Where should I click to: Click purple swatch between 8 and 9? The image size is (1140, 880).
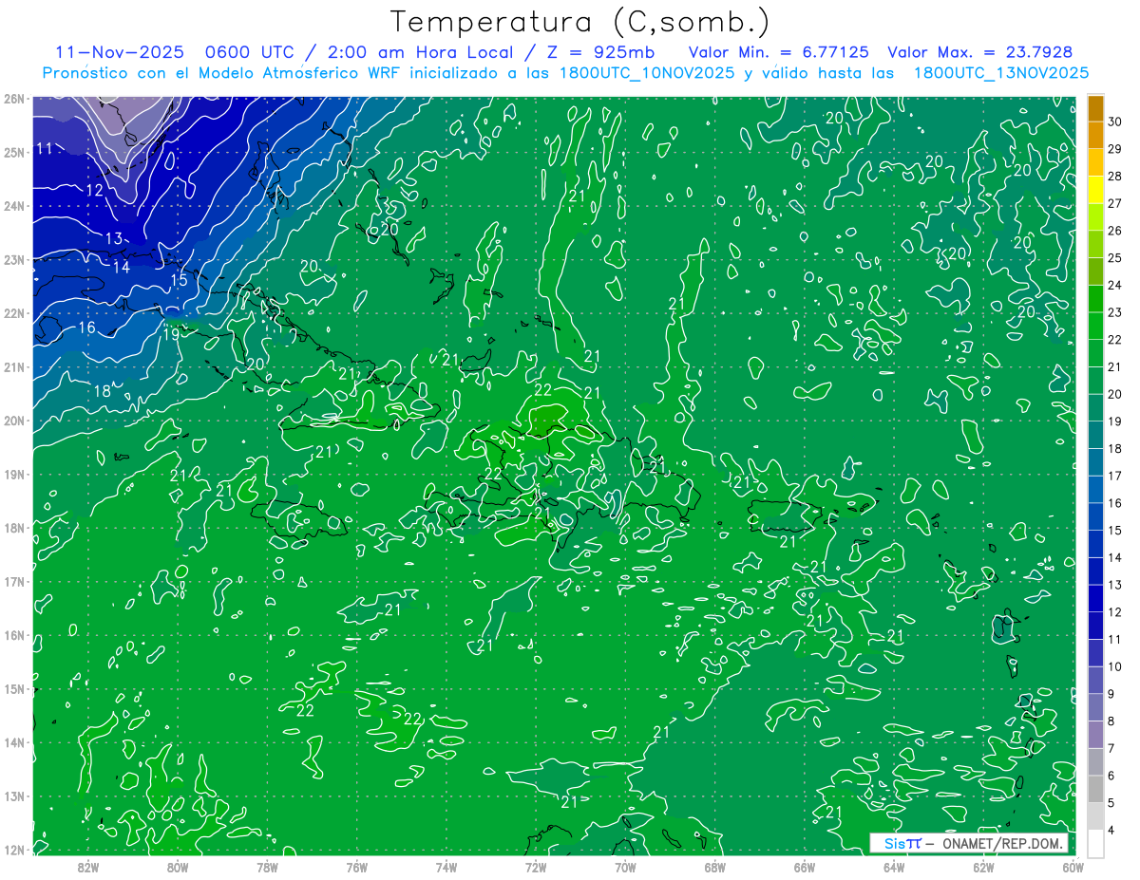click(1096, 707)
